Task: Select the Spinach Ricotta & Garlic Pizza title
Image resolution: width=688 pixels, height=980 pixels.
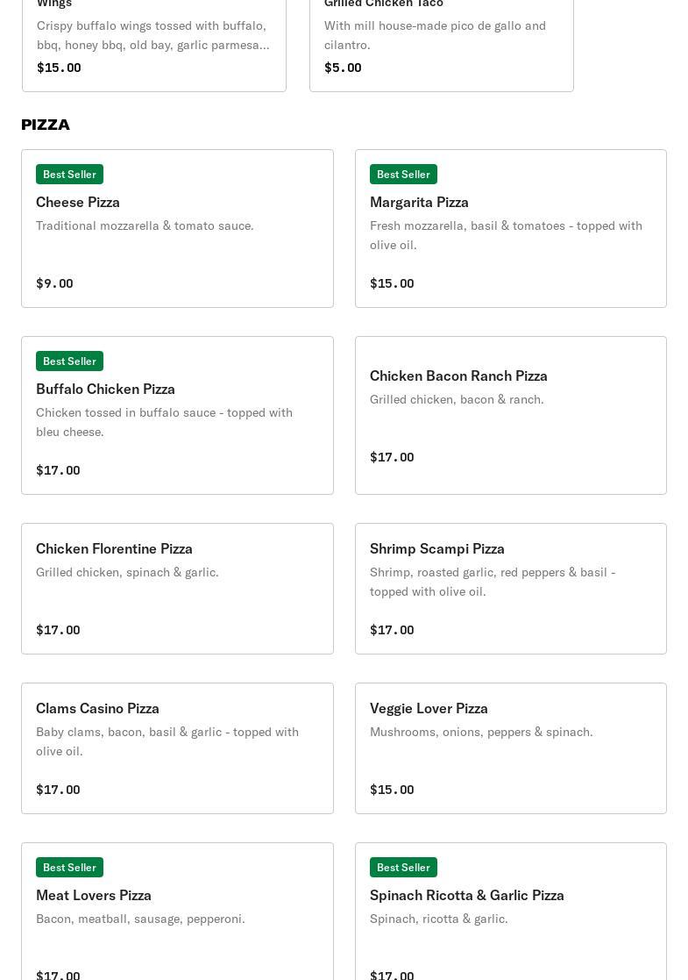Action: point(466,895)
